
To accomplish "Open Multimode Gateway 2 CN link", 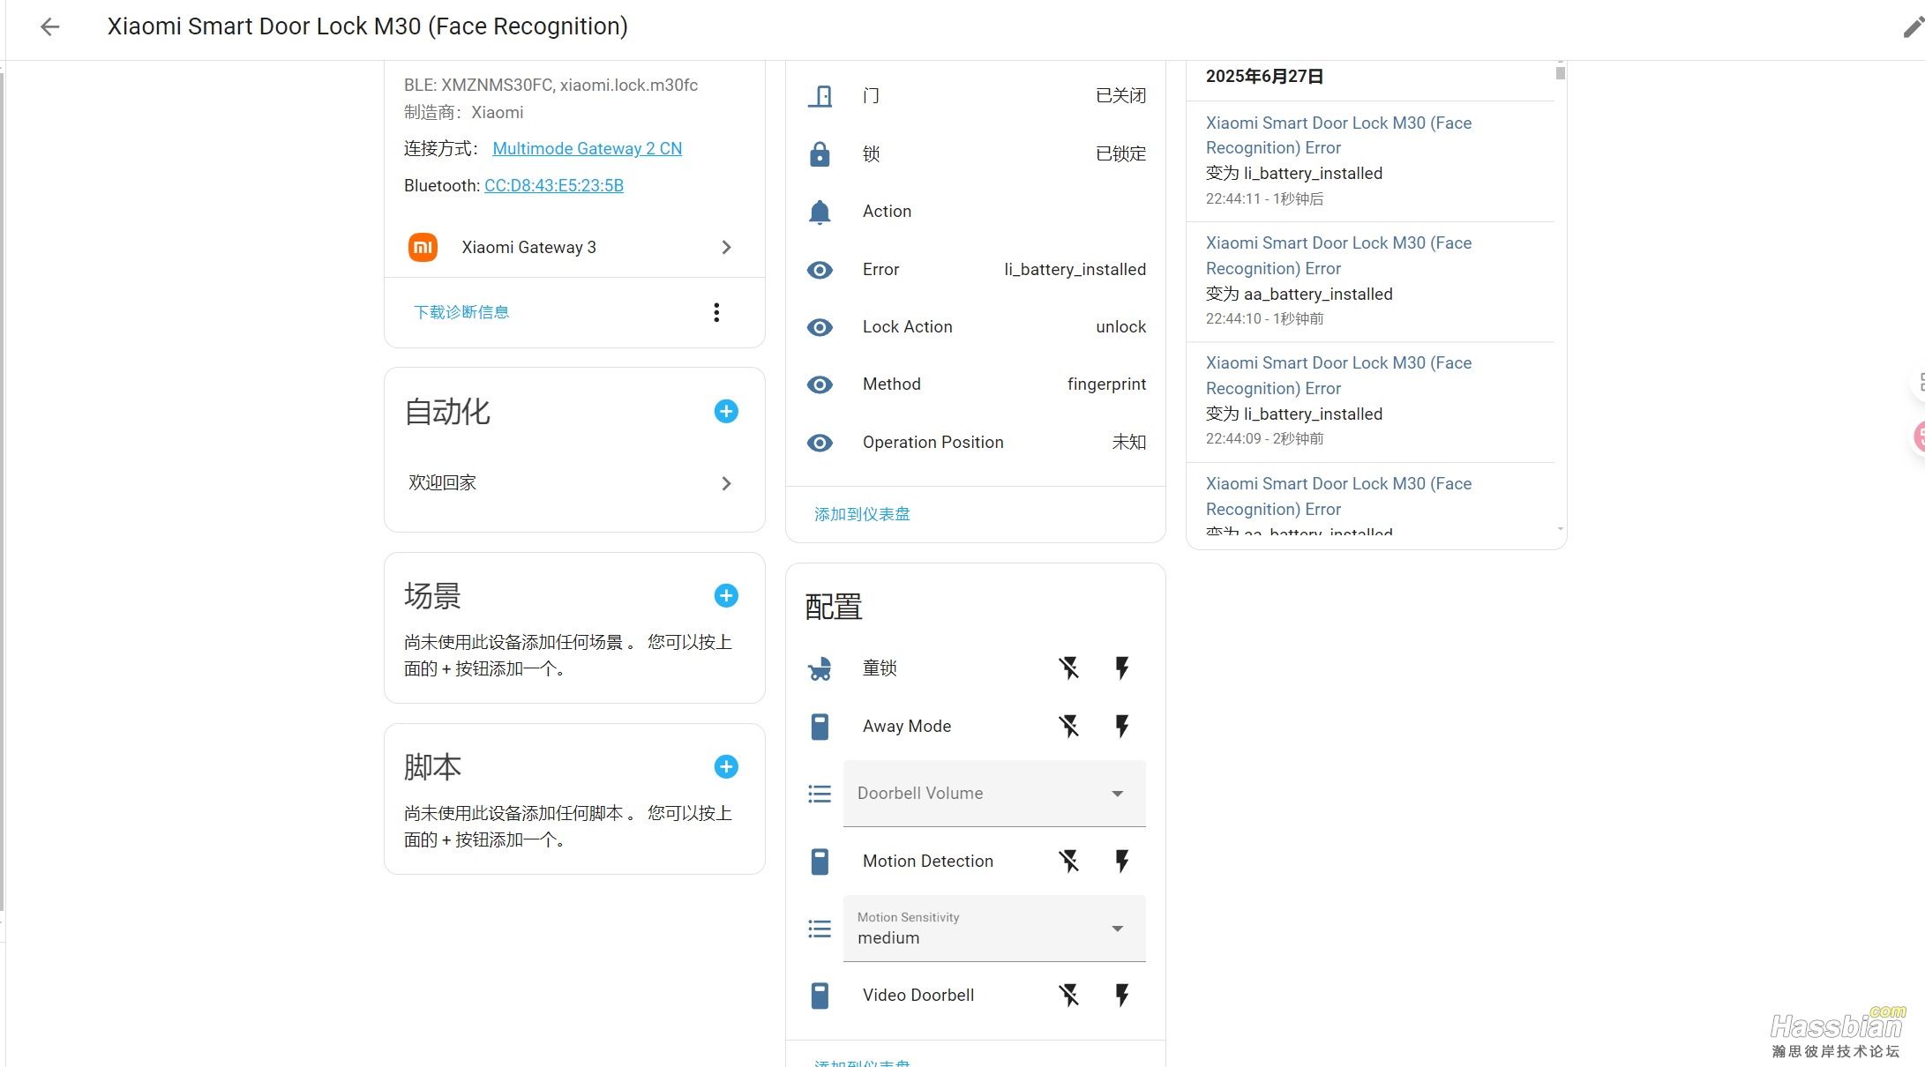I will coord(587,148).
